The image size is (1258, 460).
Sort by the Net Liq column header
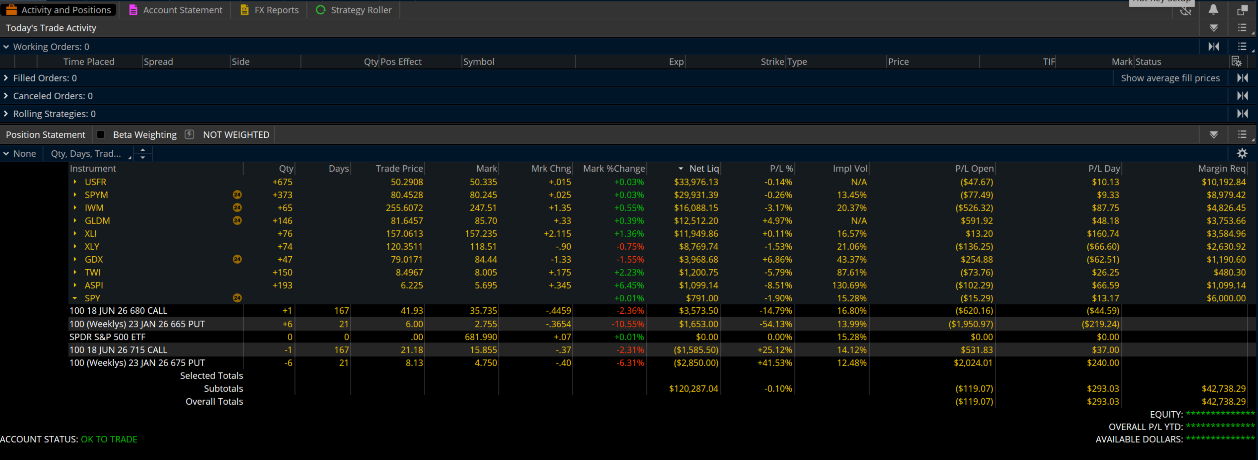click(703, 169)
